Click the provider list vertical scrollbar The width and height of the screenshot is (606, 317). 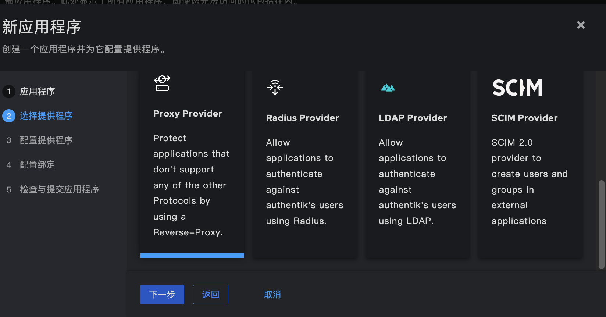601,224
